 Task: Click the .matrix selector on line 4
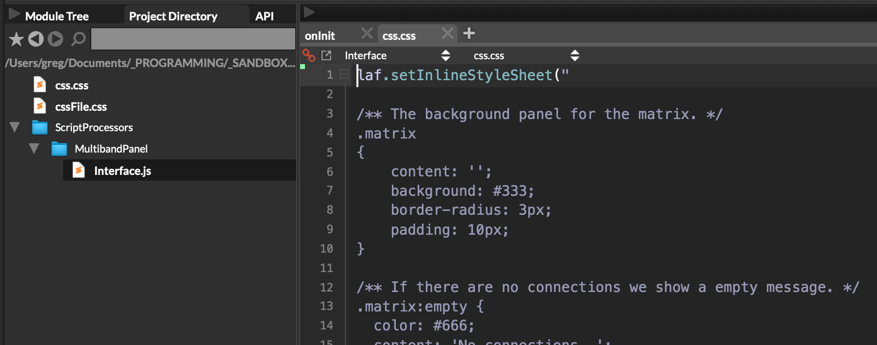tap(387, 133)
